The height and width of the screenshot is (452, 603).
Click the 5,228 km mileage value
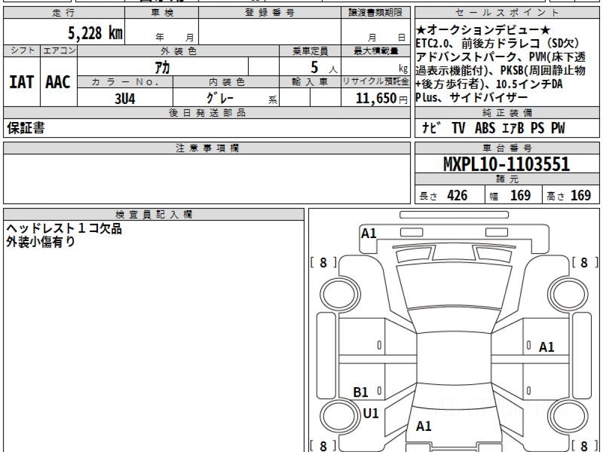95,33
